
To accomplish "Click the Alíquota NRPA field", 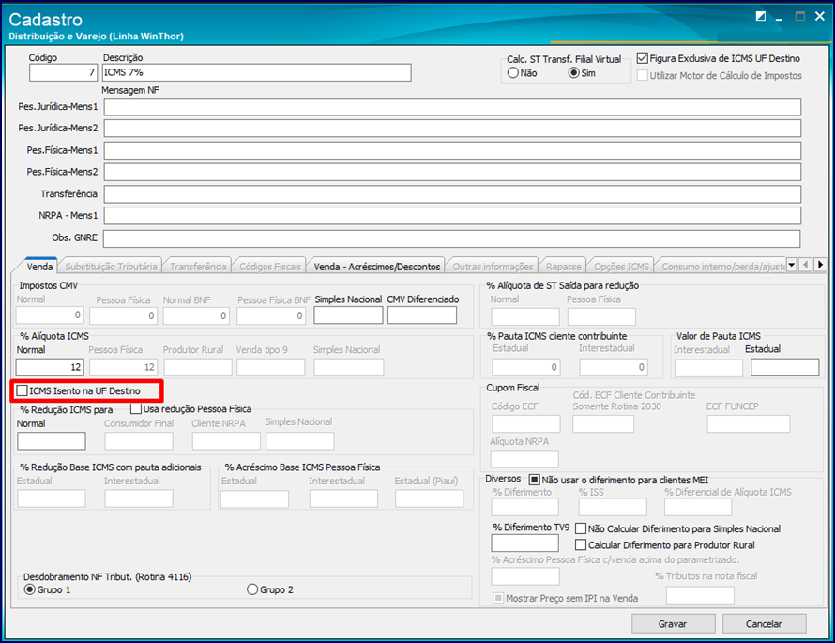I will click(x=524, y=459).
